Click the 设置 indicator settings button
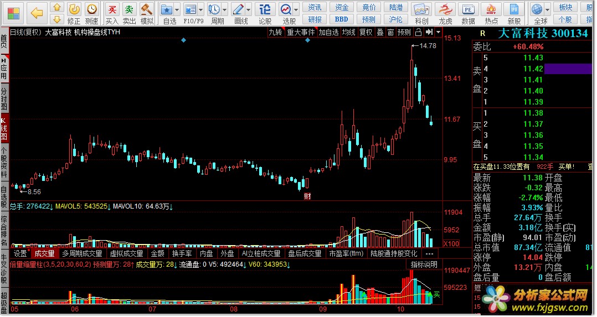The height and width of the screenshot is (317, 597). point(20,253)
